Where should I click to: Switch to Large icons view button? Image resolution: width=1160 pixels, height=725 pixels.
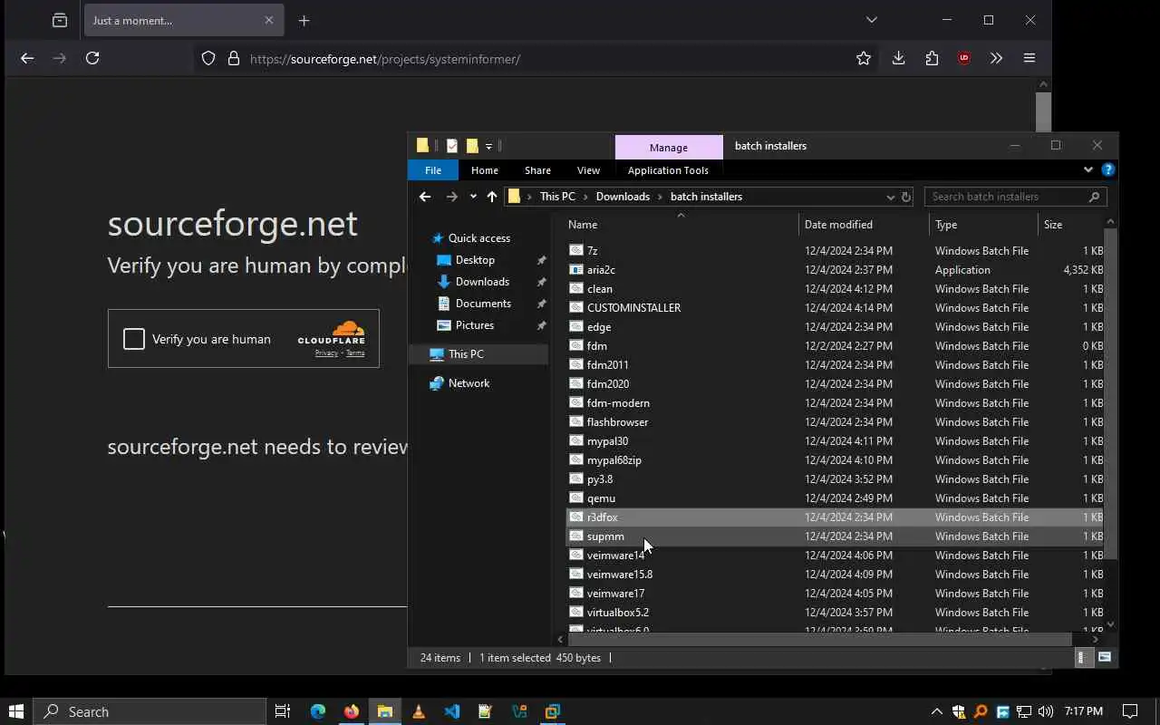tap(1104, 658)
